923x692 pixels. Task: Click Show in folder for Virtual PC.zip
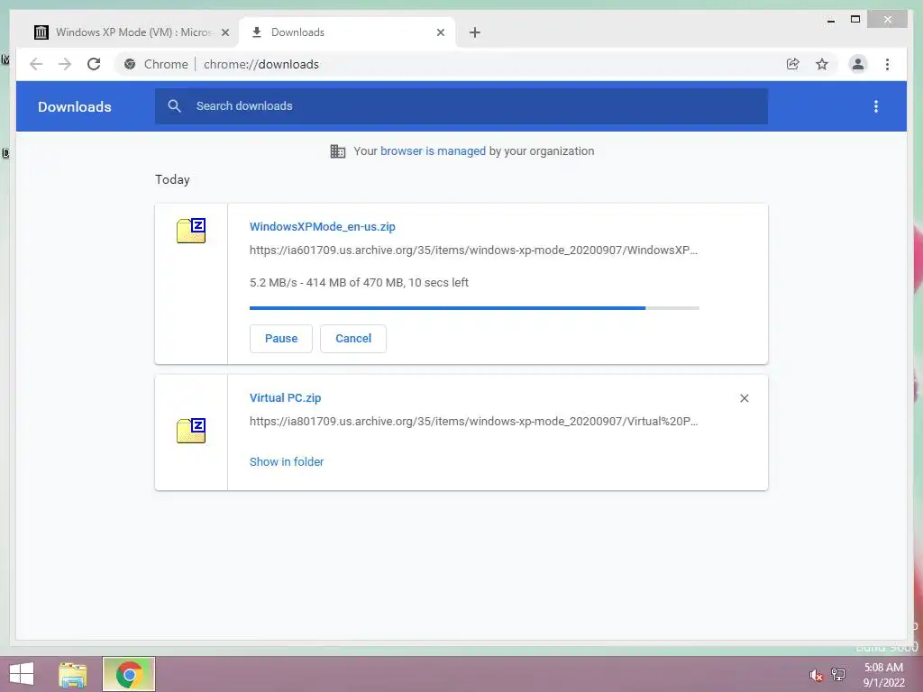(x=287, y=462)
